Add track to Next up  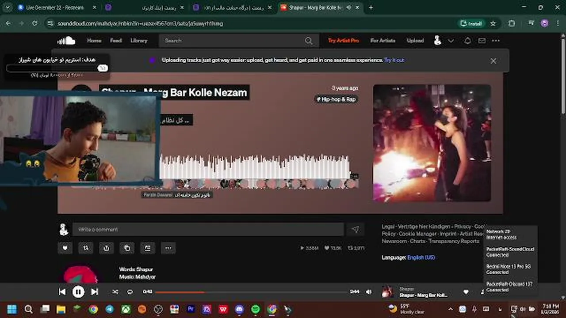click(148, 248)
